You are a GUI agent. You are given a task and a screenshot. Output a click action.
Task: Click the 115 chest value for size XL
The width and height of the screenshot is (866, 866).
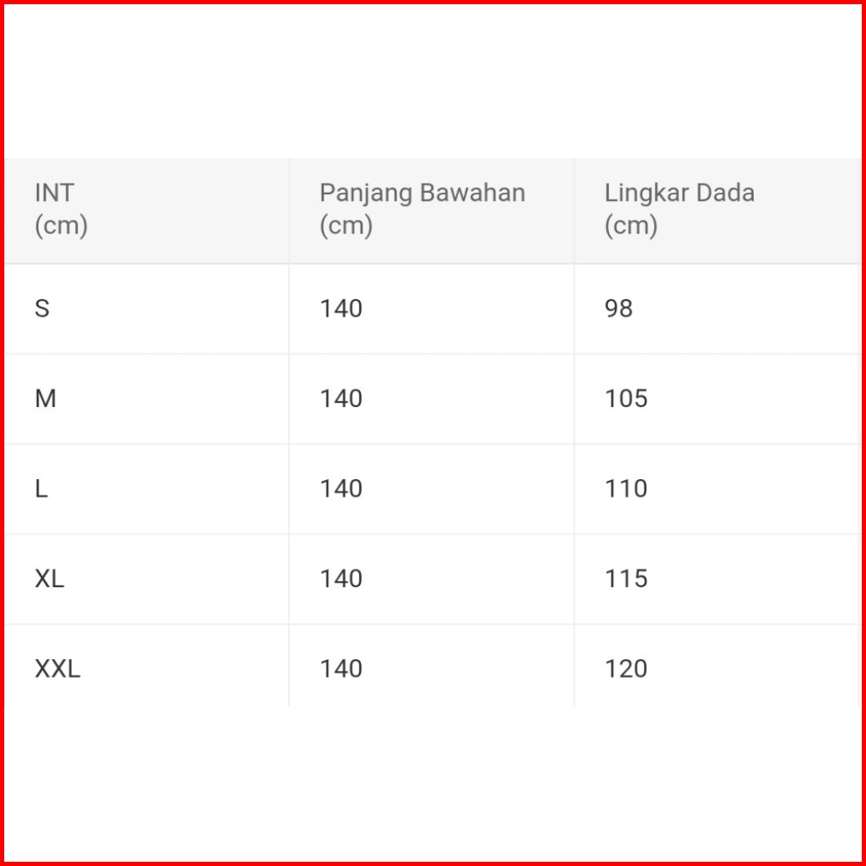626,580
